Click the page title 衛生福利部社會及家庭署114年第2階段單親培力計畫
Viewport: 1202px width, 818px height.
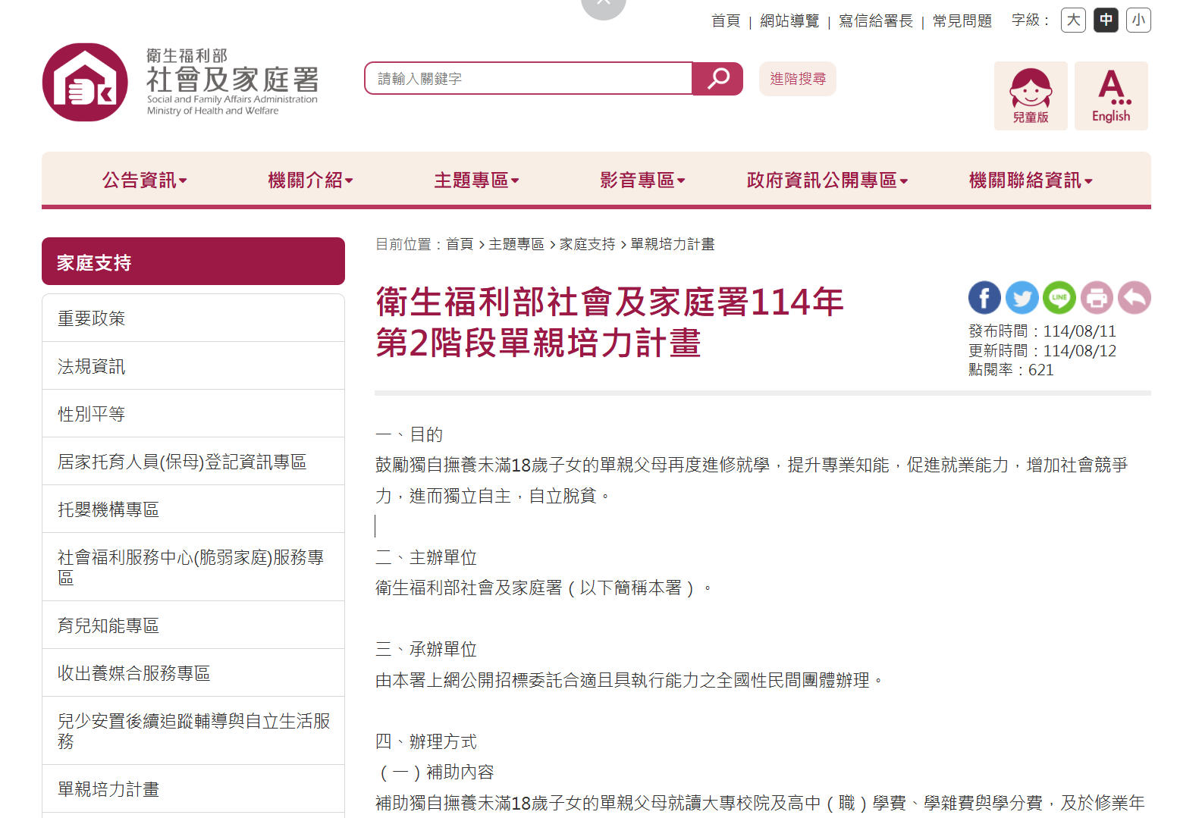pos(610,322)
